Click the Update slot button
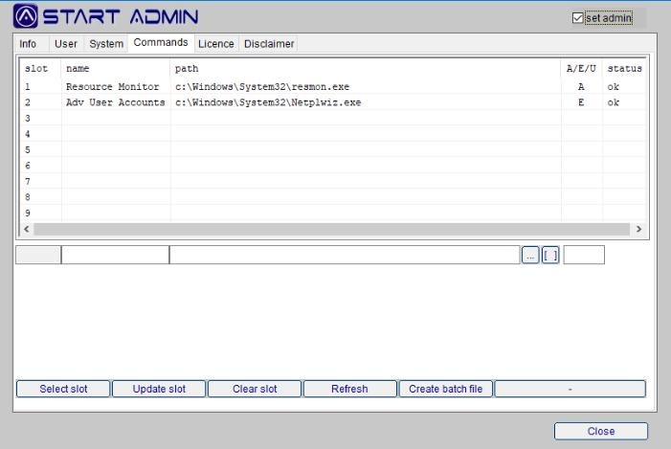 [159, 389]
